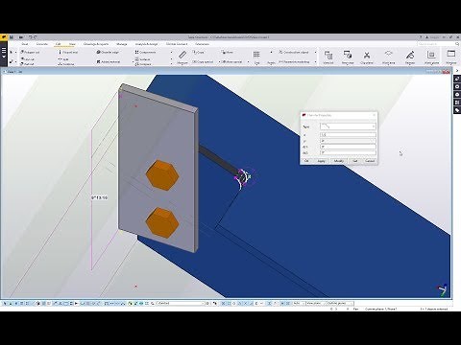The width and height of the screenshot is (461, 345).
Task: Open the Components tool
Action: click(x=145, y=52)
